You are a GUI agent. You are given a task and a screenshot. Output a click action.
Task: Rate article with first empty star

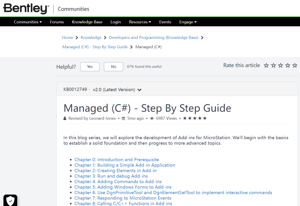pos(266,65)
